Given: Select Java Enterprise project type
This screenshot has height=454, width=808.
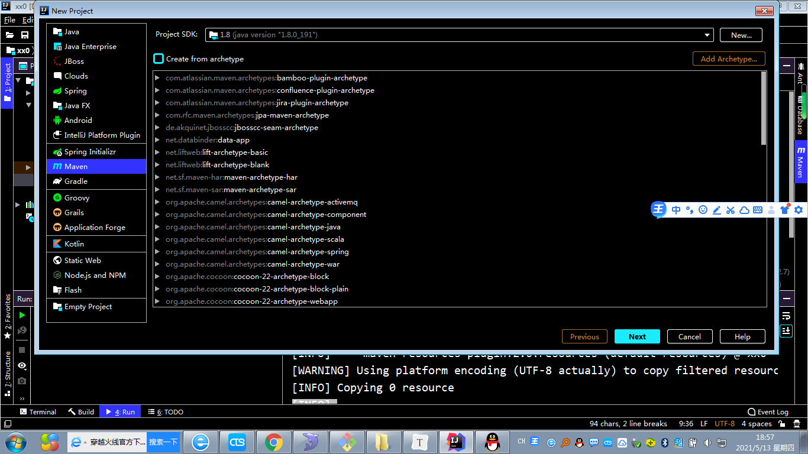Looking at the screenshot, I should (x=96, y=47).
